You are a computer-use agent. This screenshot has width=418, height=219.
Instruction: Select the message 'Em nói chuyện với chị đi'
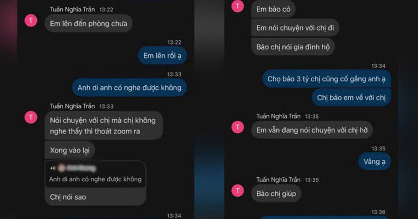click(x=295, y=28)
